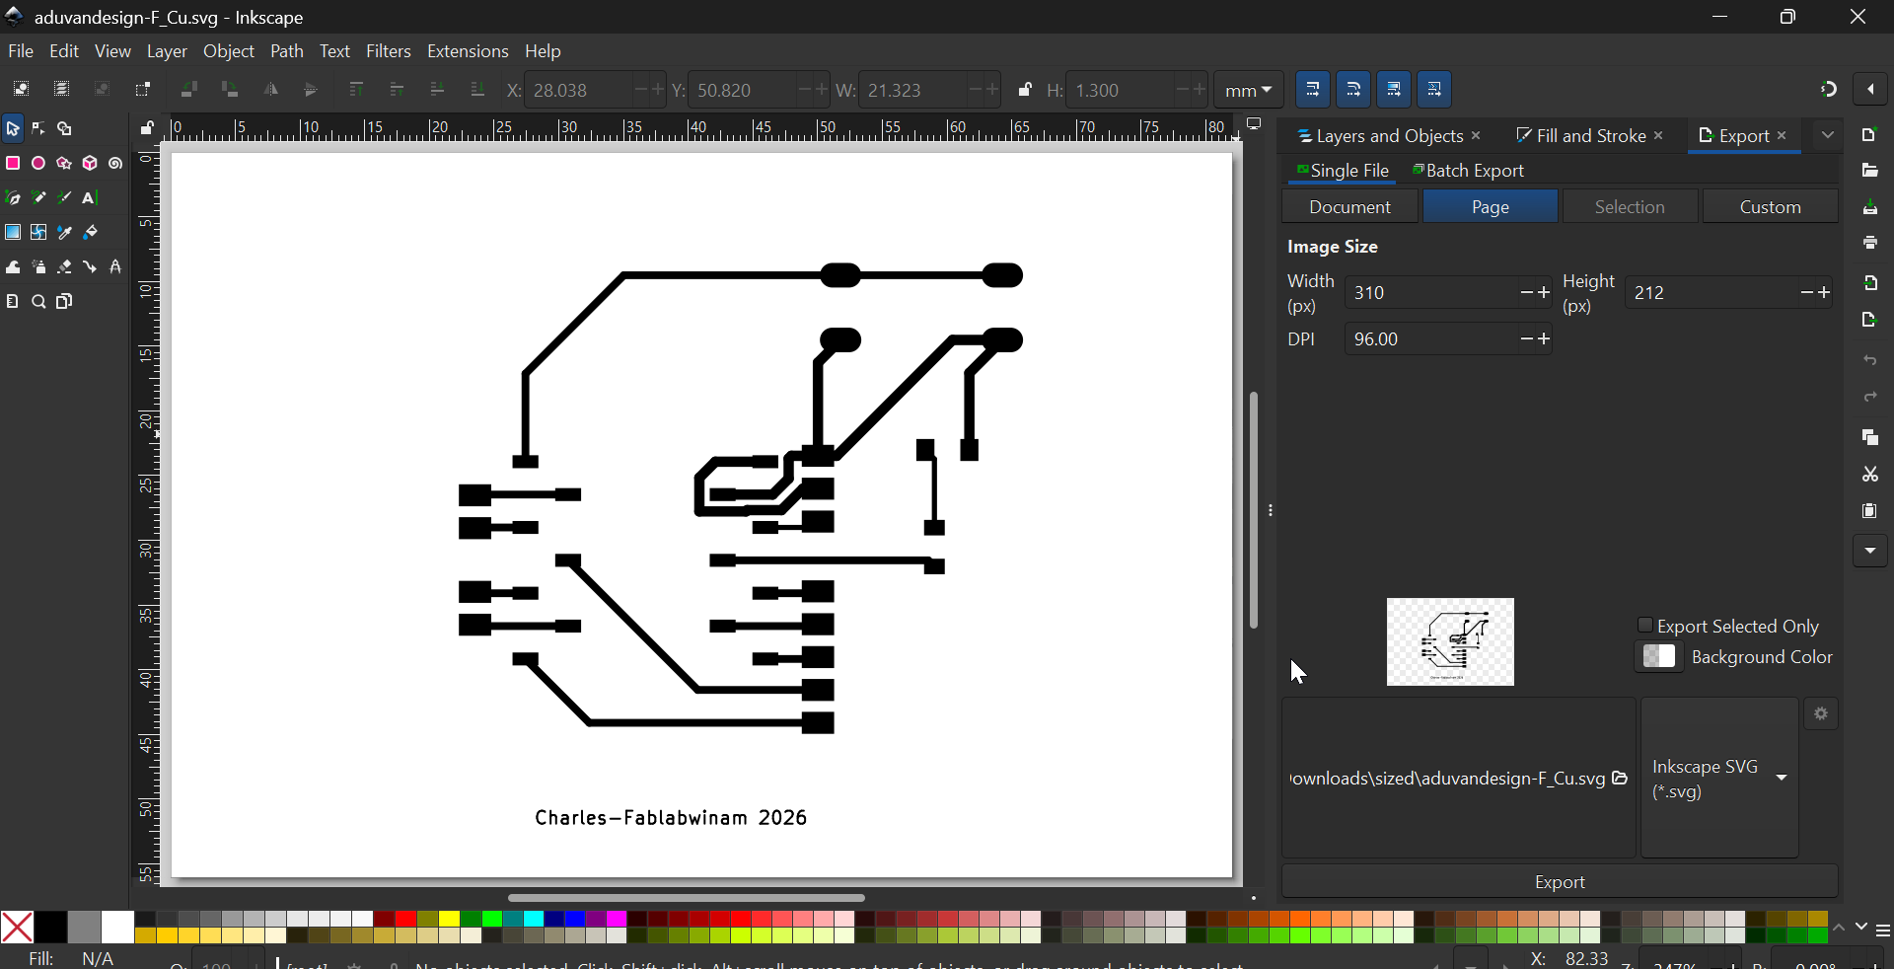Select the Gradient tool
This screenshot has height=969, width=1894.
pyautogui.click(x=13, y=233)
